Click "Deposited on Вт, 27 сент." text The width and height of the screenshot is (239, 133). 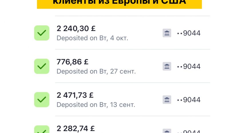96,71
